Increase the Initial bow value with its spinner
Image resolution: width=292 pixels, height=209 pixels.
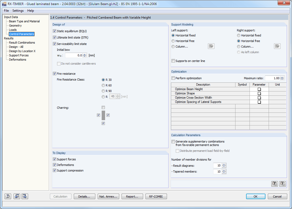click(x=85, y=54)
